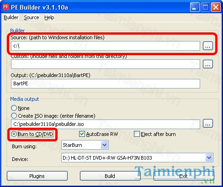Image resolution: width=223 pixels, height=187 pixels.
Task: Click the 'Burn using:' label
Action: pyautogui.click(x=24, y=146)
